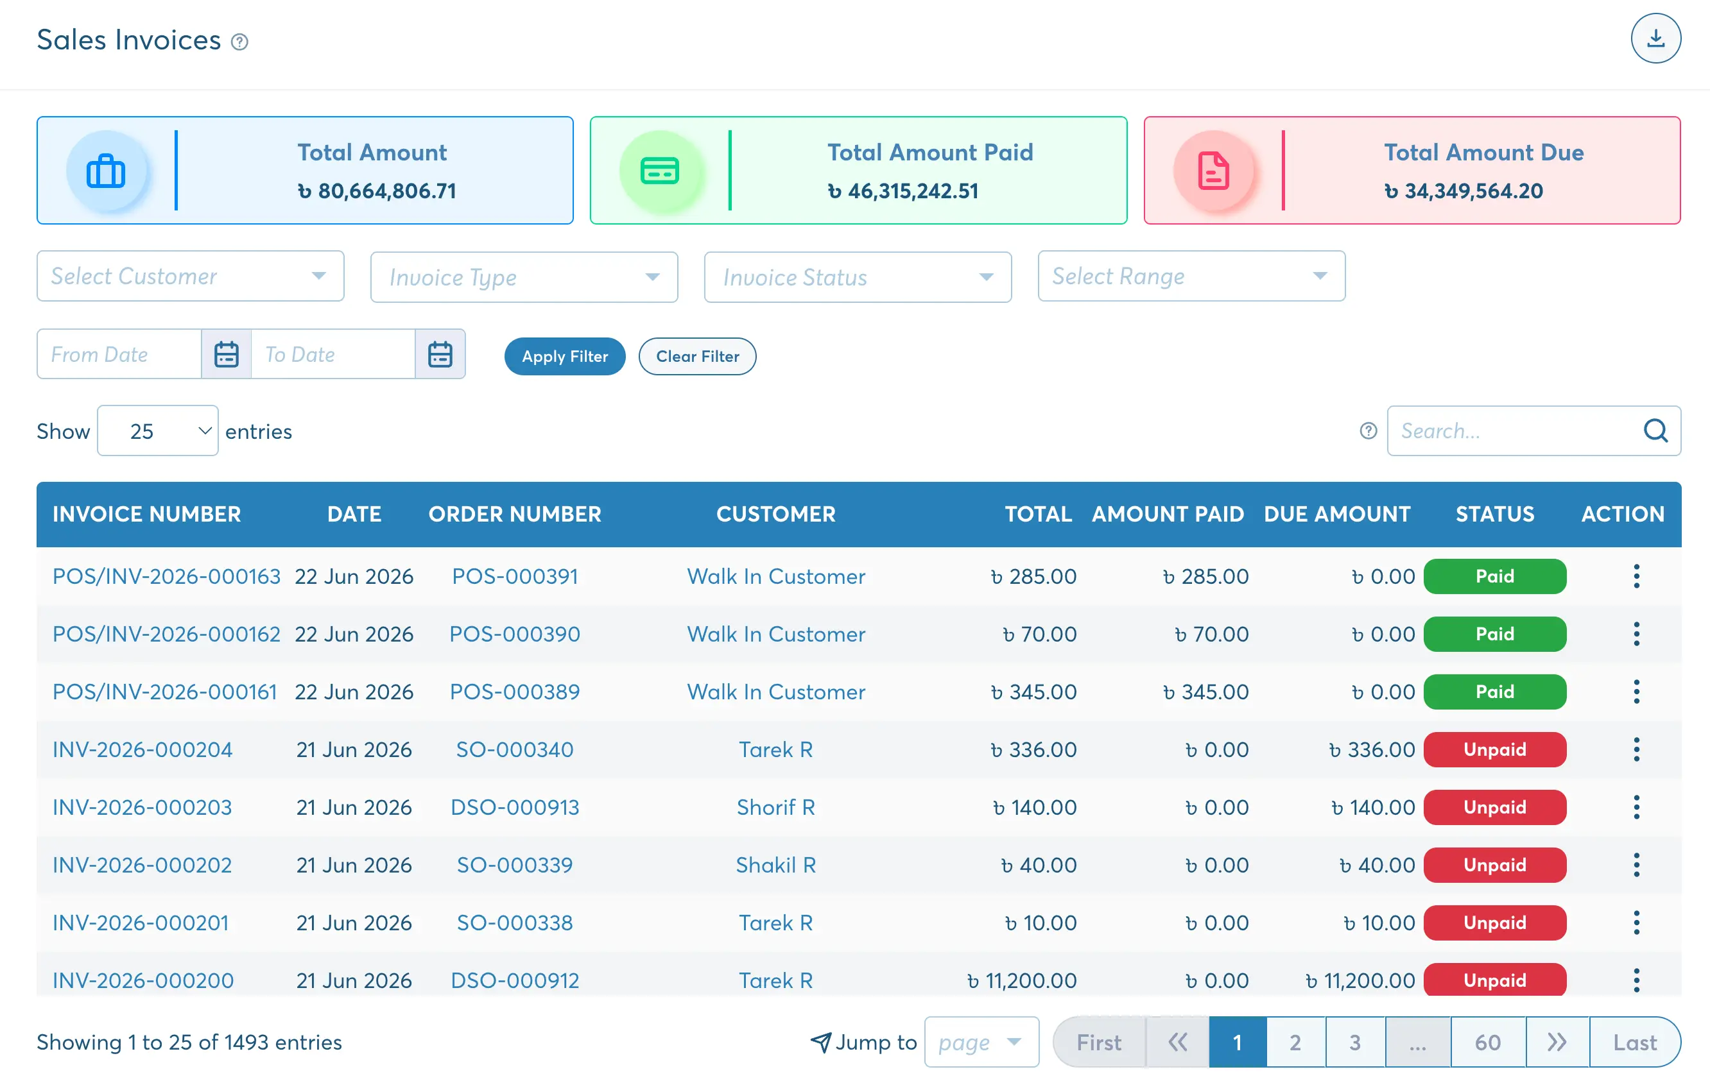
Task: Expand the Select Customer dropdown
Action: [x=190, y=275]
